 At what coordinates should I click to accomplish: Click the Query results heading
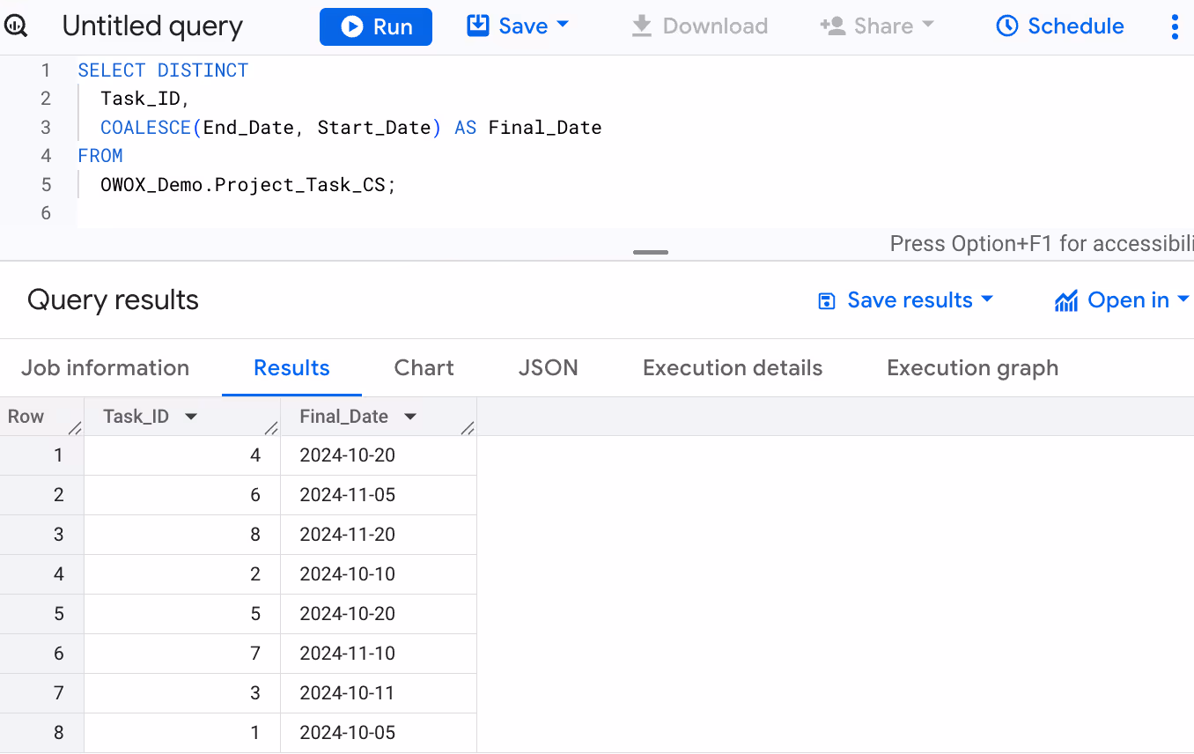pyautogui.click(x=113, y=300)
